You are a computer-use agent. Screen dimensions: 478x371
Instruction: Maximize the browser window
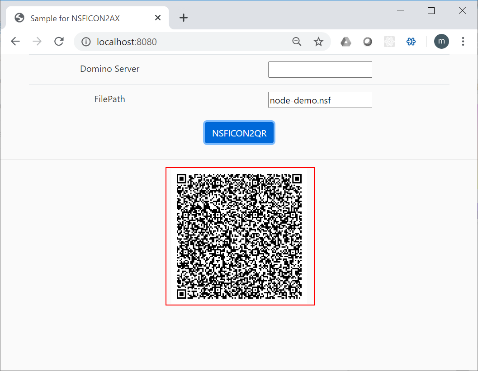(431, 11)
